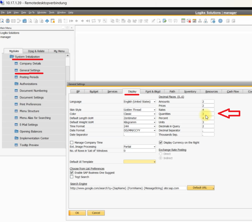Viewport: 252px width, 222px height.
Task: Click the Launch Application upload arrow icon
Action: coord(47,21)
